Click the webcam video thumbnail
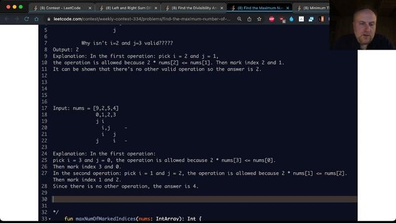 click(x=363, y=25)
